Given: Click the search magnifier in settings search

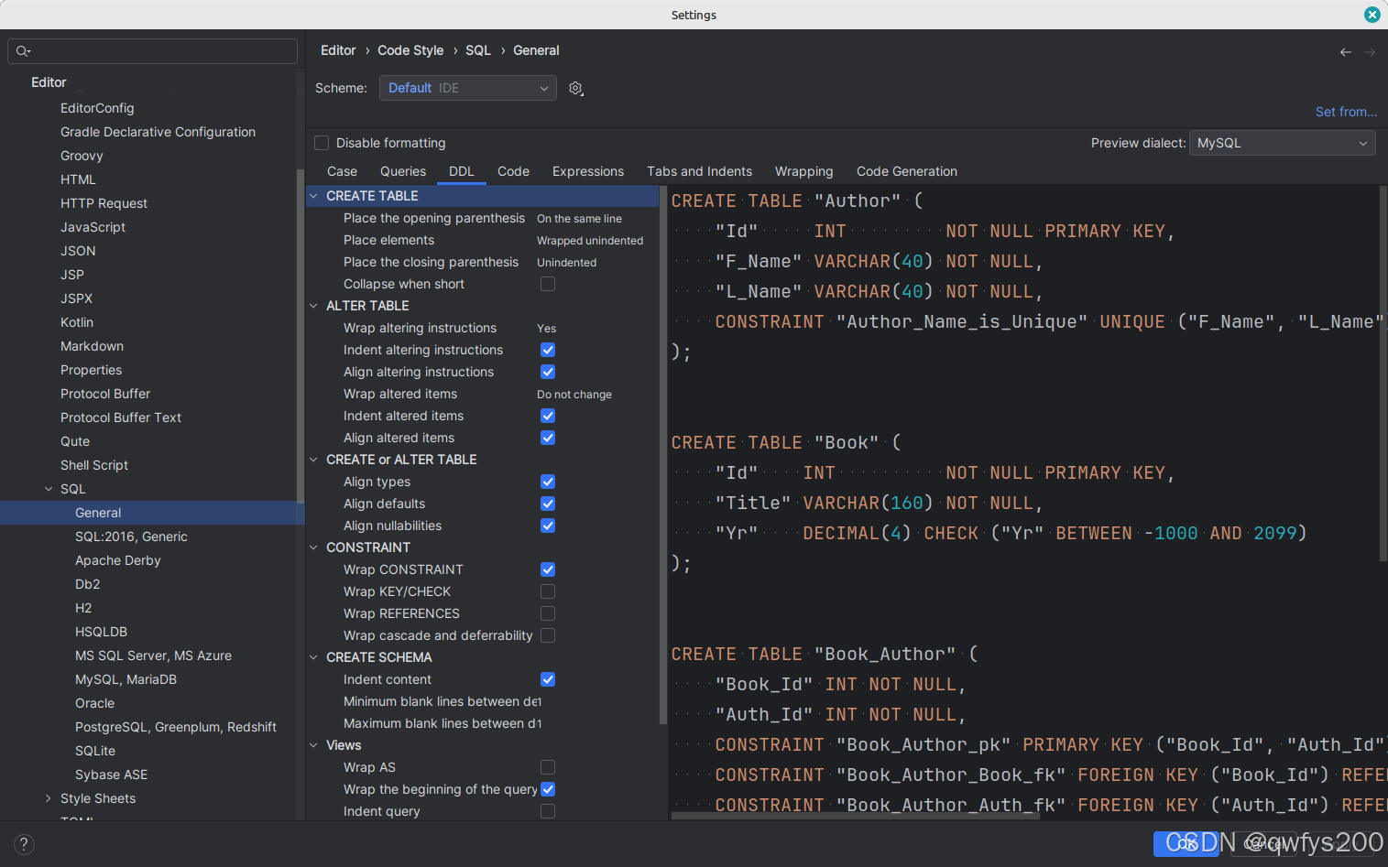Looking at the screenshot, I should tap(24, 51).
